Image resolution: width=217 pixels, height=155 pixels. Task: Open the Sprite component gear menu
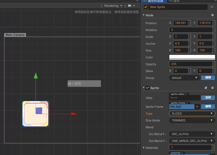click(x=212, y=88)
